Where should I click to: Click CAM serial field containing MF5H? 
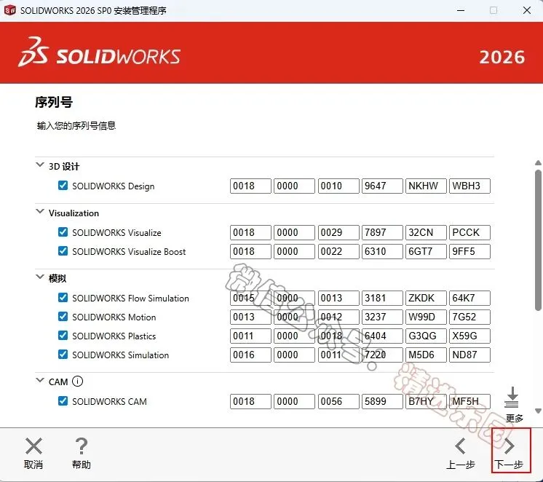click(x=469, y=402)
